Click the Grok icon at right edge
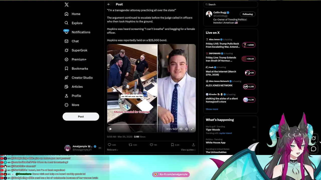The height and width of the screenshot is (180, 321). click(x=314, y=138)
